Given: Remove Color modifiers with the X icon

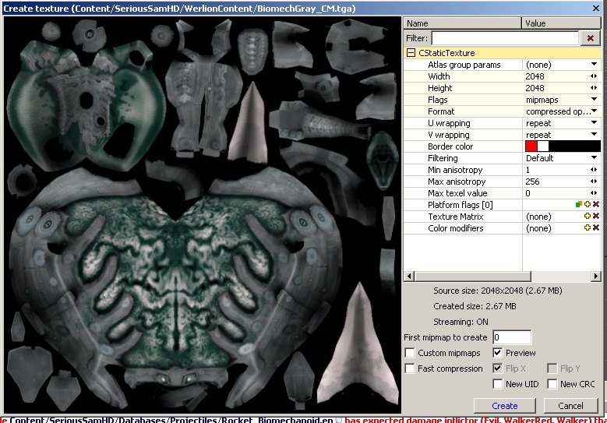Looking at the screenshot, I should (596, 227).
